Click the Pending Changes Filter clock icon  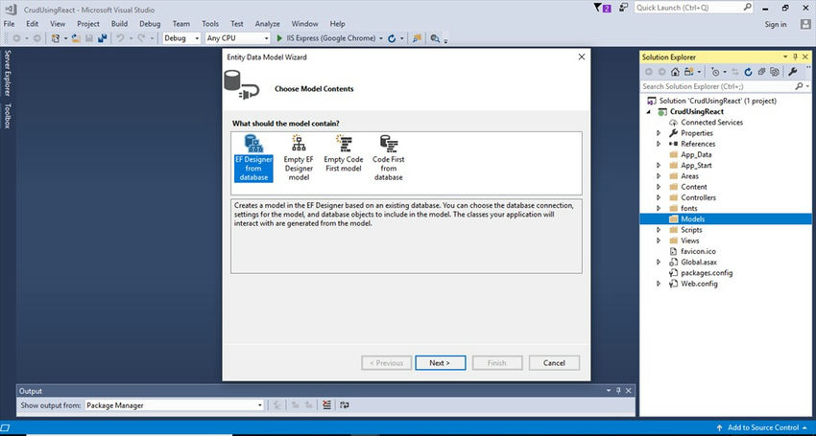pyautogui.click(x=715, y=72)
